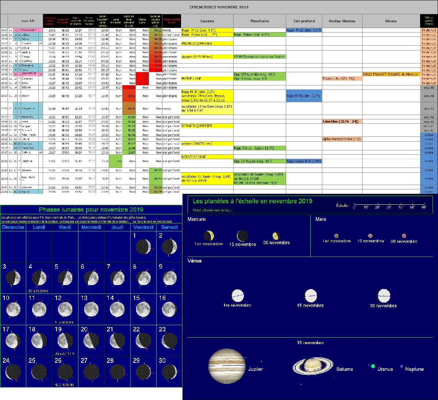Click the moon image on day 17
438x400 pixels.
(13, 340)
